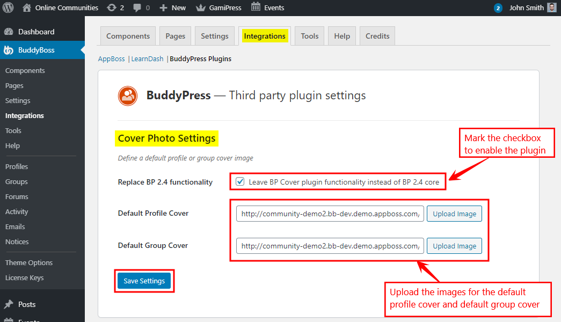Click the Default Group Cover URL field
The height and width of the screenshot is (322, 561).
pyautogui.click(x=330, y=246)
